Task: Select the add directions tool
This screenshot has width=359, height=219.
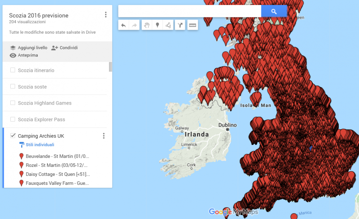Action: (180, 26)
